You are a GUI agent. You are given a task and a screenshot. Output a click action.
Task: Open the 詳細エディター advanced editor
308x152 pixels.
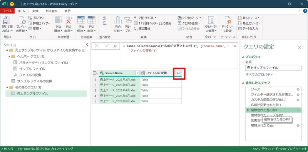click(x=39, y=23)
